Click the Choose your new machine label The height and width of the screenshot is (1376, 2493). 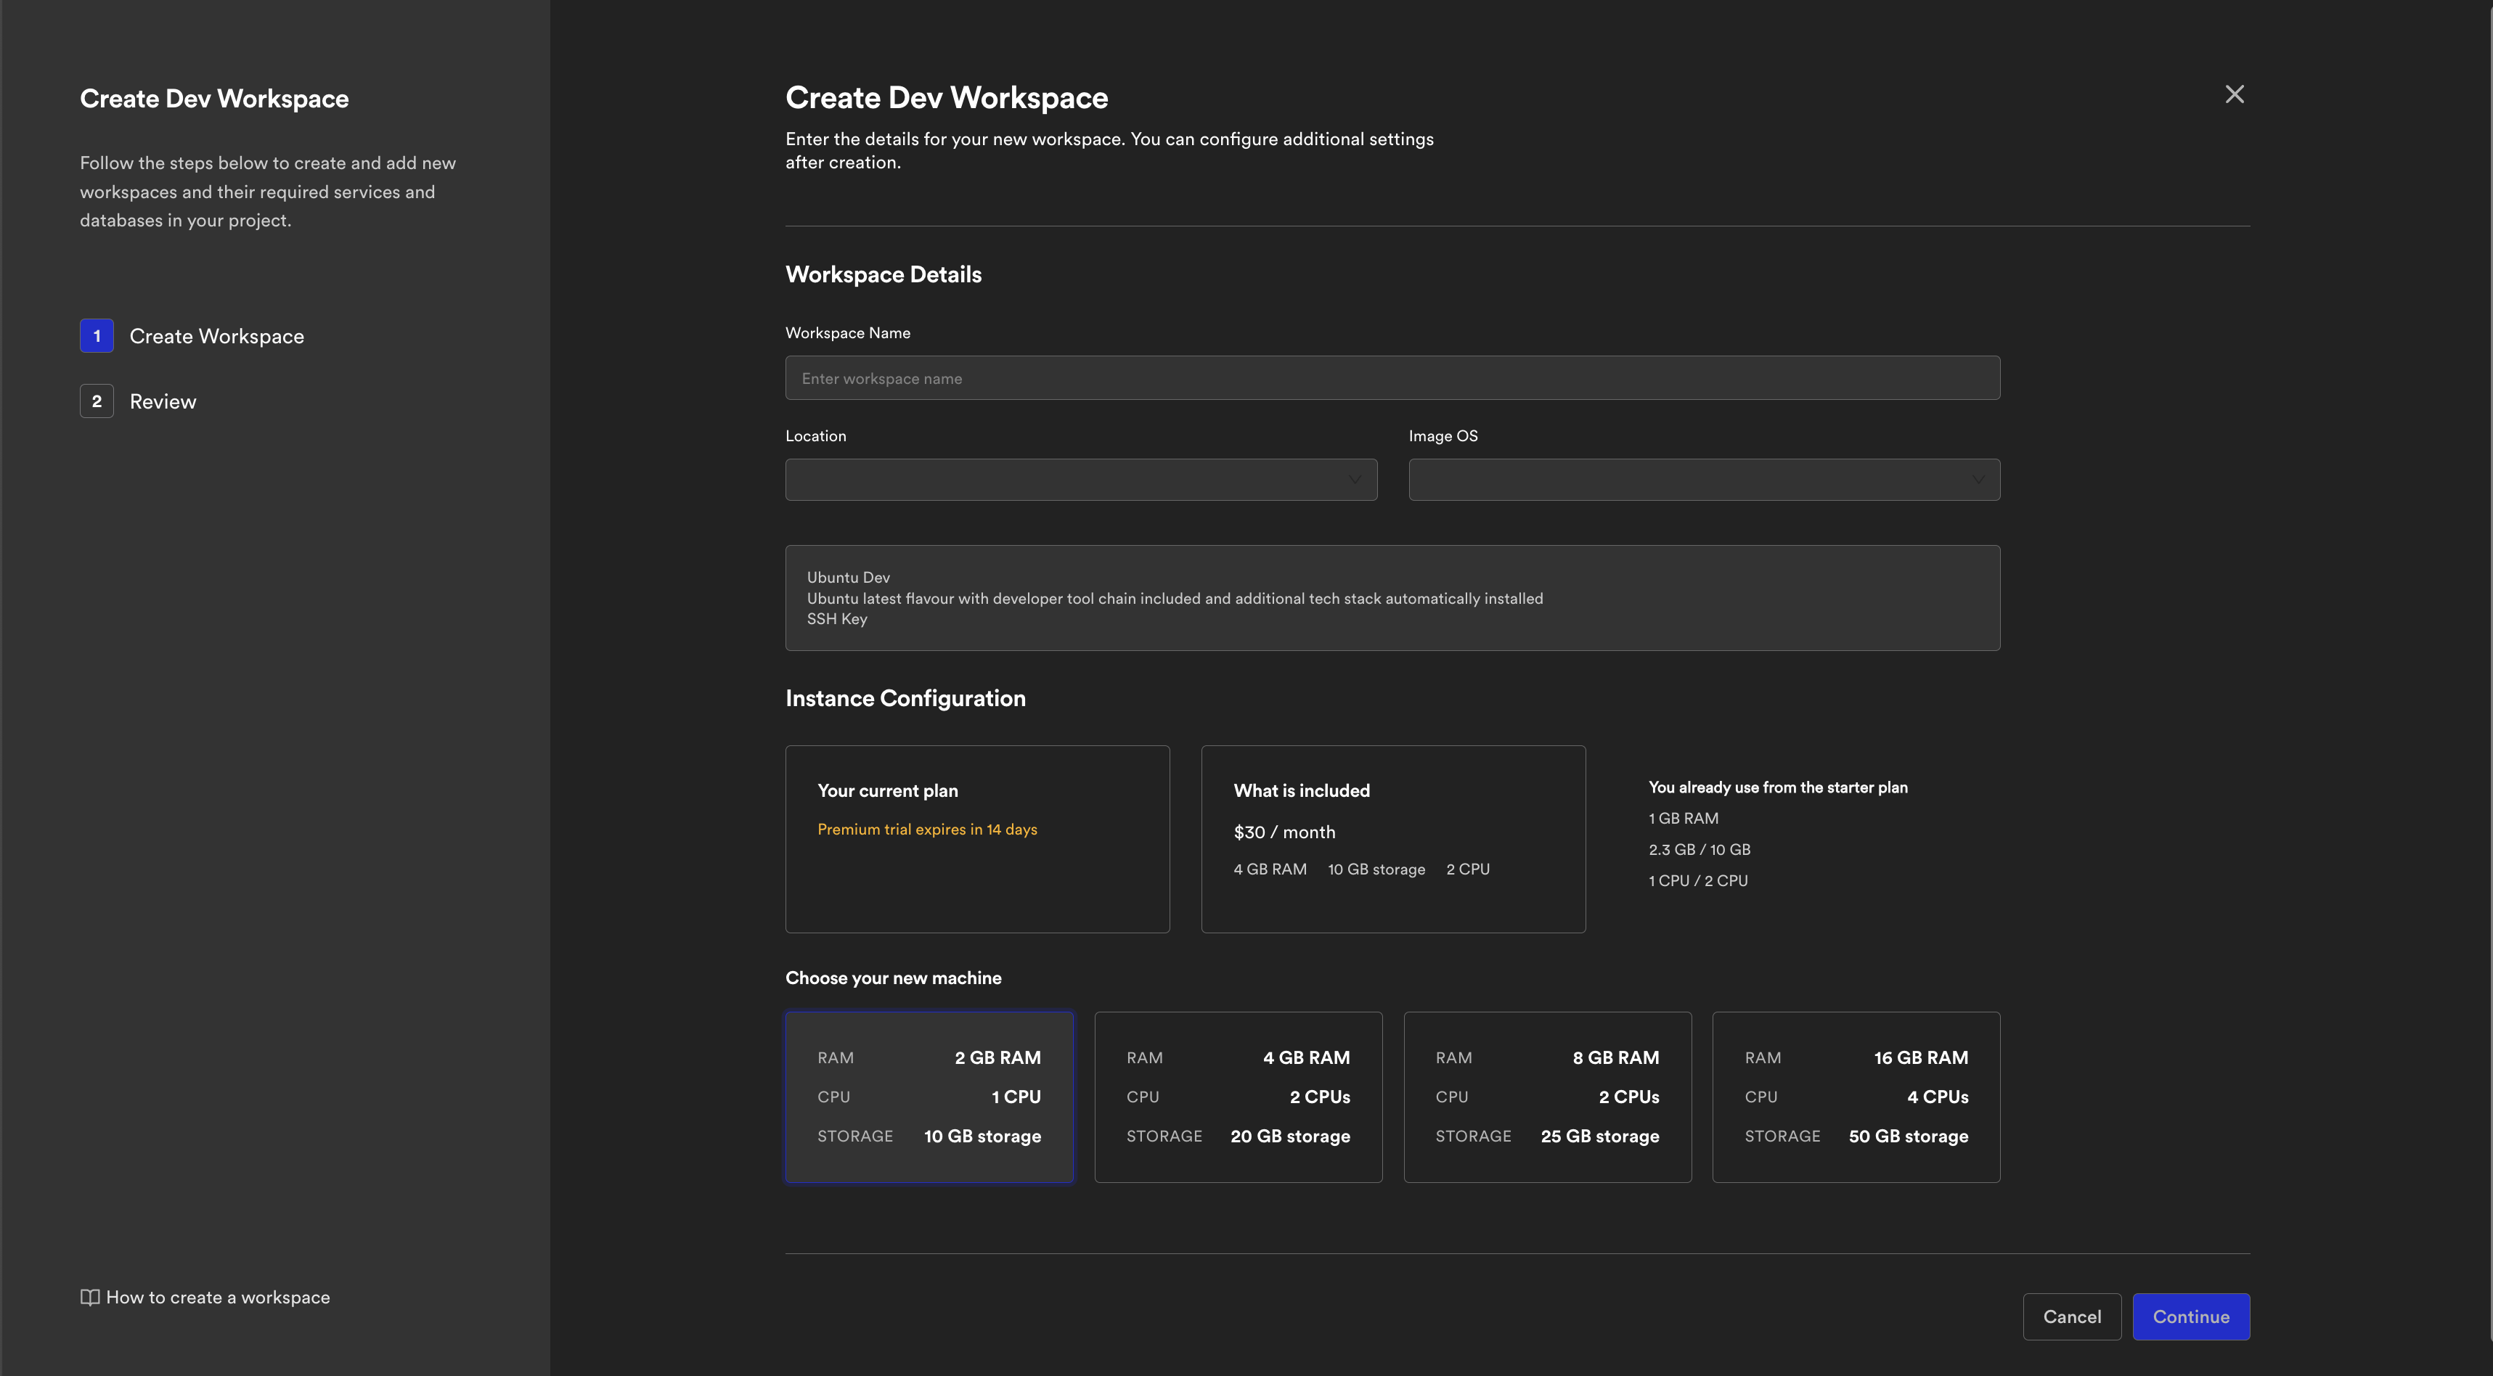(892, 978)
